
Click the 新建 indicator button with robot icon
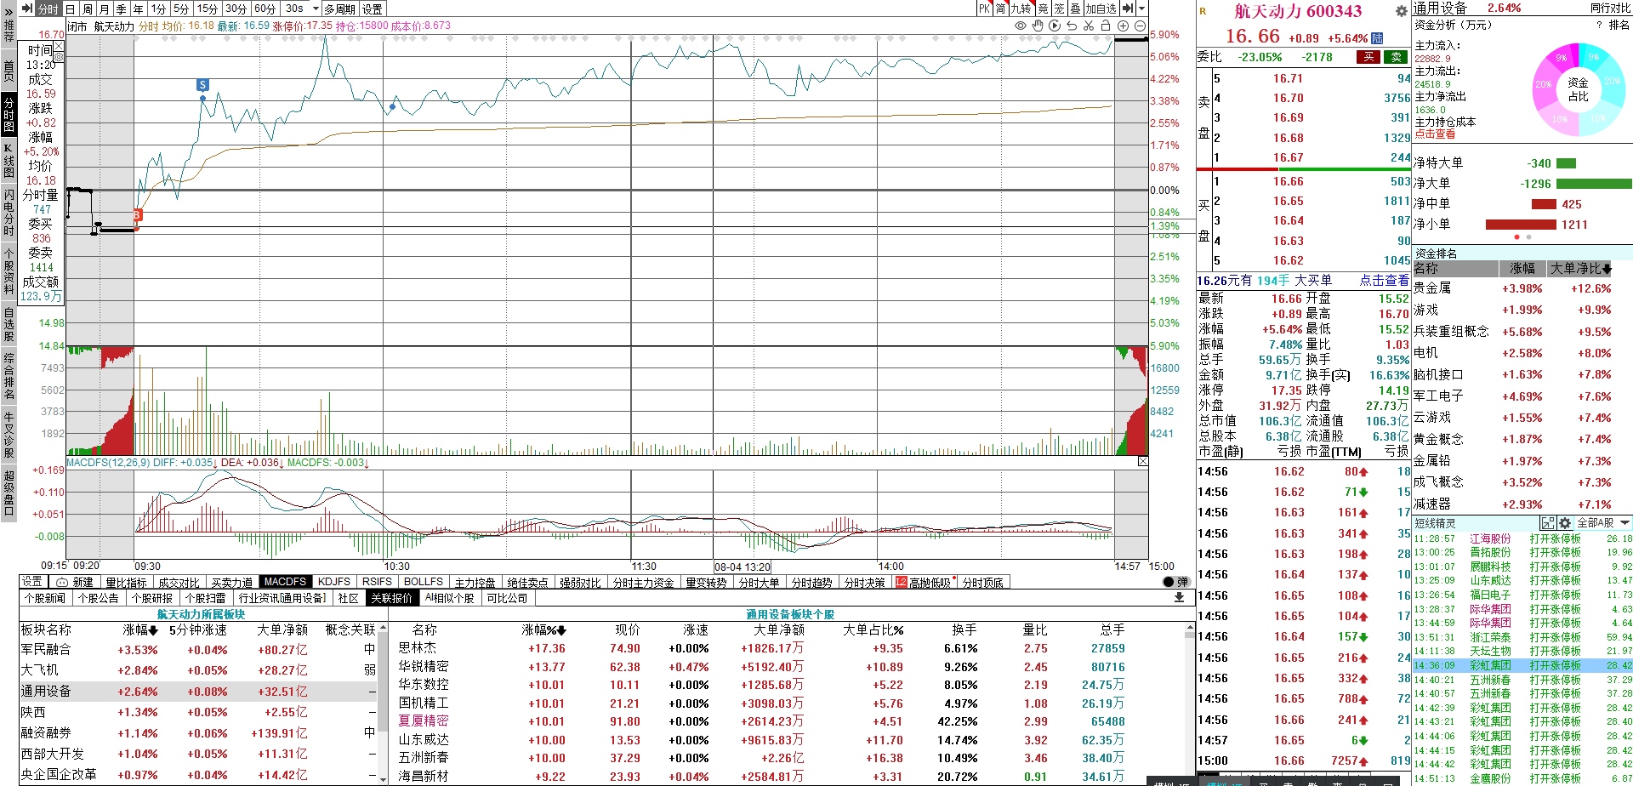click(x=75, y=583)
